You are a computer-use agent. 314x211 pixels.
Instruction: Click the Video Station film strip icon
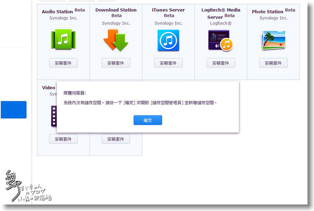(x=53, y=117)
